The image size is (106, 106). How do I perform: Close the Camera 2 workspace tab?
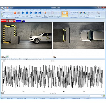24,21
